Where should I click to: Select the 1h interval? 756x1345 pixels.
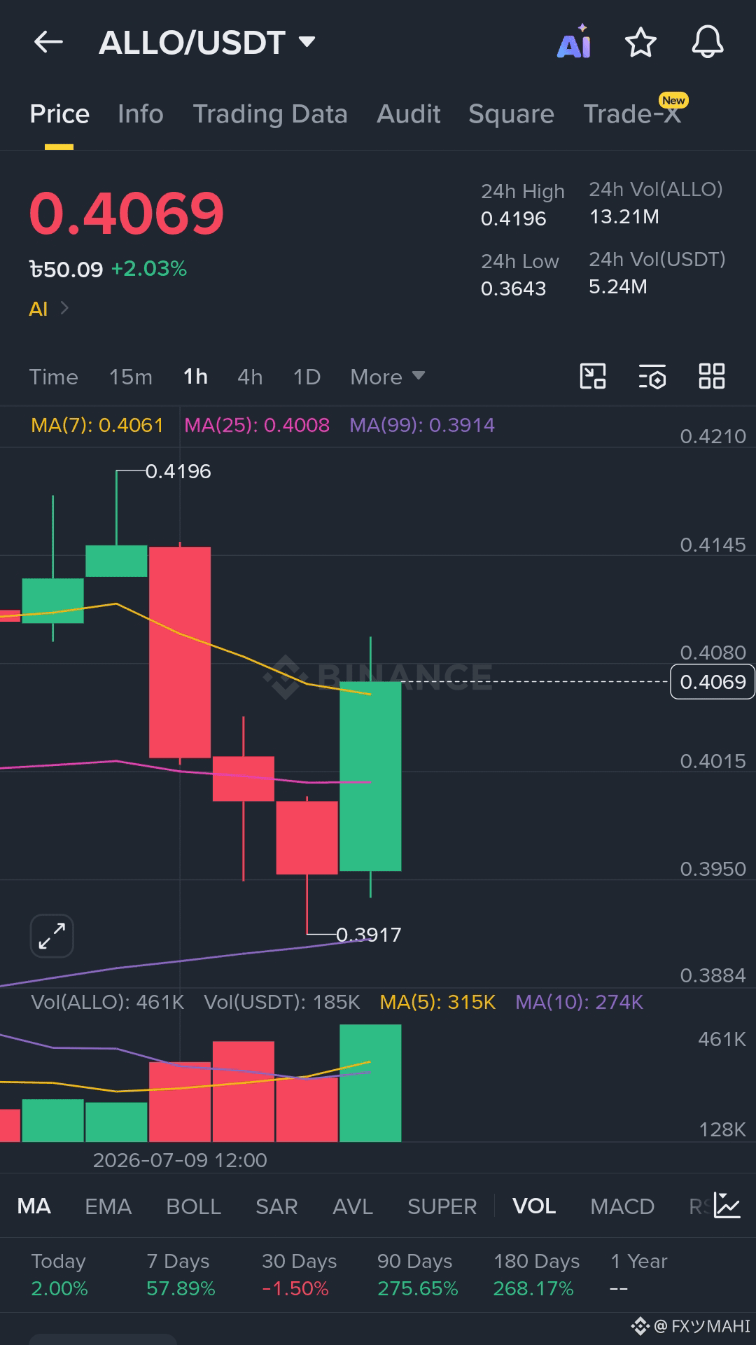(x=195, y=377)
